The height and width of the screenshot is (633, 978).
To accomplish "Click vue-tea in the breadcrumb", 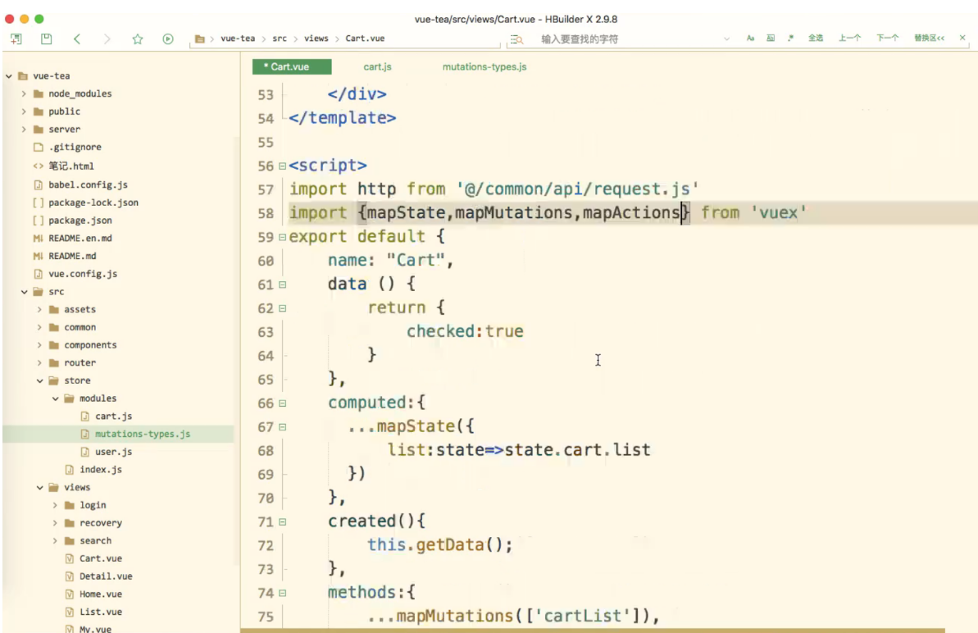I will (238, 39).
